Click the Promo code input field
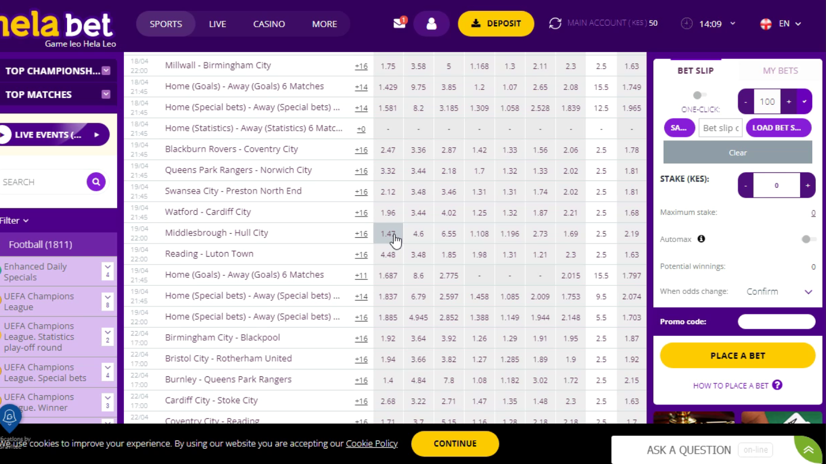Screen dimensions: 826x464 [x=776, y=321]
